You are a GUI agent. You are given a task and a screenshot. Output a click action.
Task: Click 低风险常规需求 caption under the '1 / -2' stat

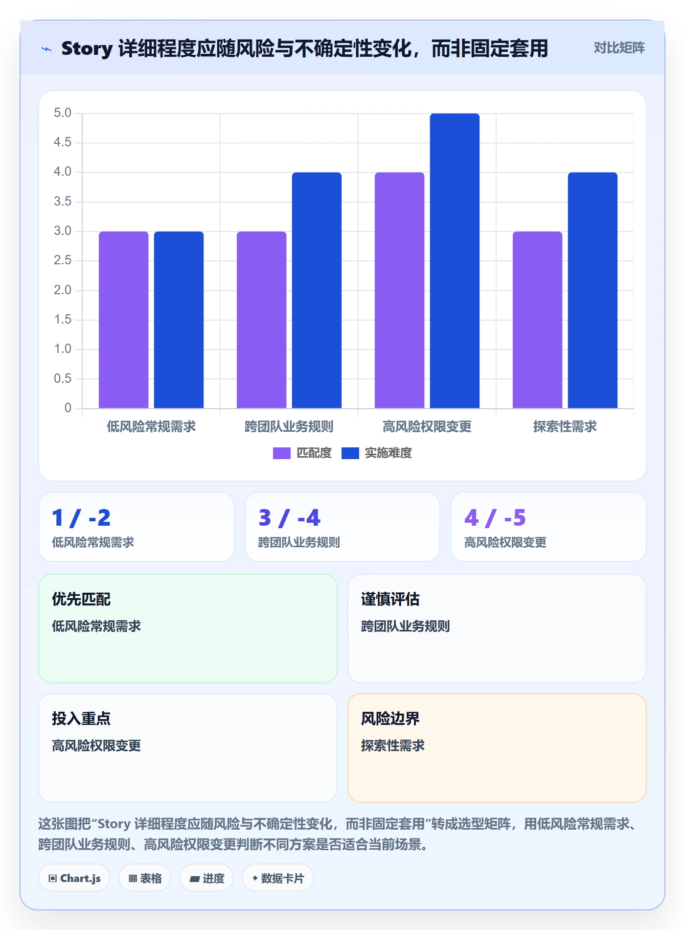pyautogui.click(x=93, y=542)
